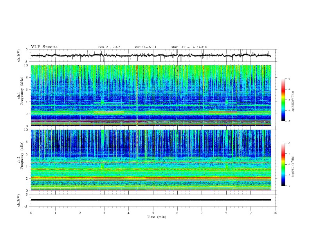310x239 pixels.
Task: Click the "8" tick label on Time axis
Action: pyautogui.click(x=226, y=213)
